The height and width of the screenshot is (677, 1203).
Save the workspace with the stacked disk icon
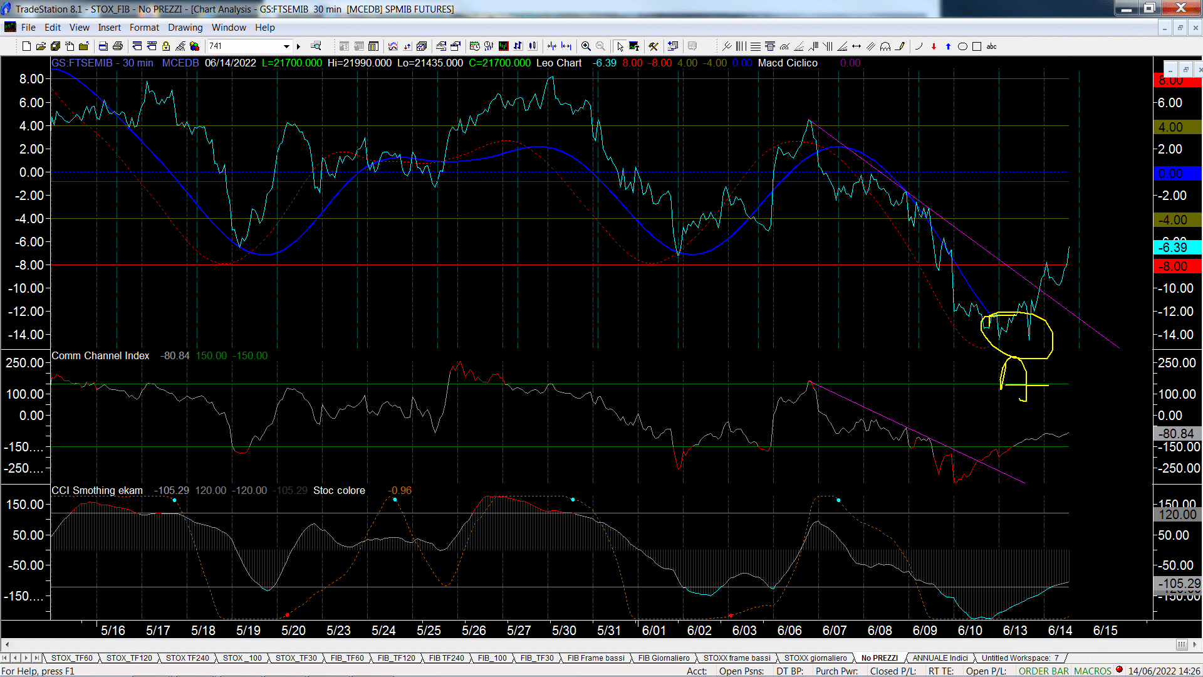coord(55,46)
